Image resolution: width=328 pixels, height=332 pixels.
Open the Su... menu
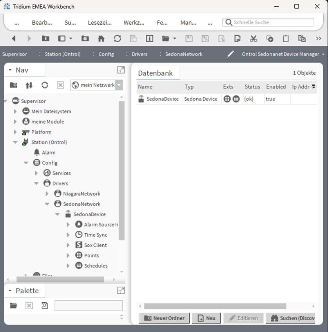click(x=70, y=23)
